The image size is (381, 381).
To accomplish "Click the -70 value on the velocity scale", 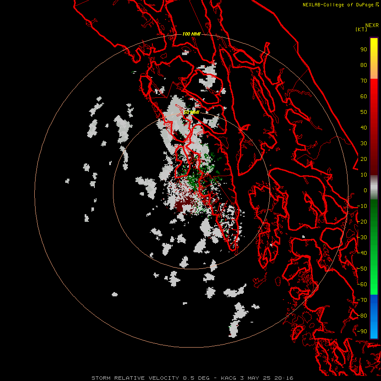I will (362, 300).
